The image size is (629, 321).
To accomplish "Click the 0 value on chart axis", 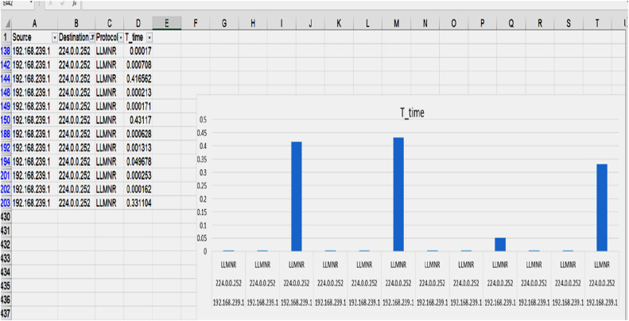I will 204,251.
